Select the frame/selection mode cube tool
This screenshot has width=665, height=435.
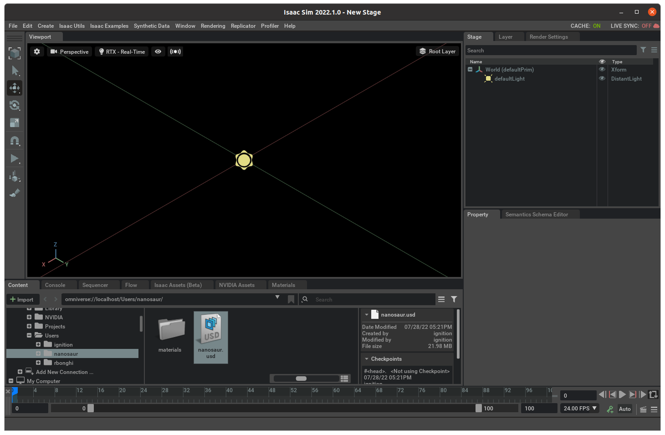(15, 53)
